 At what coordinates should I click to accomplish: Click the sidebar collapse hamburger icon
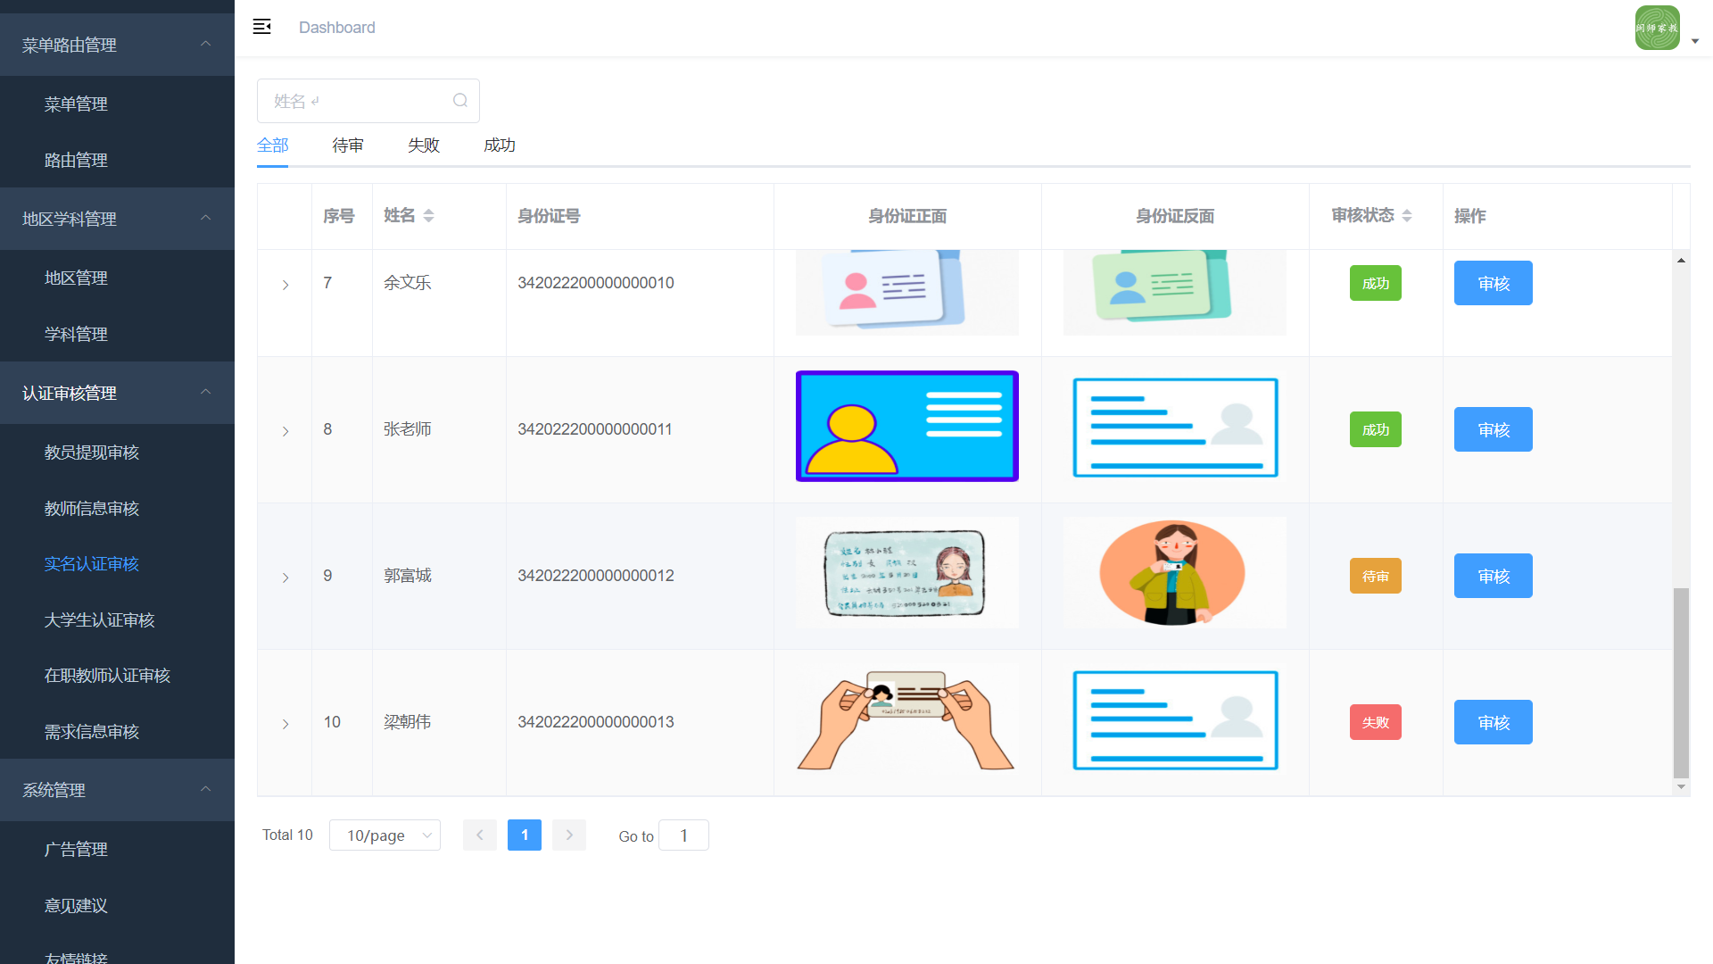click(x=261, y=27)
